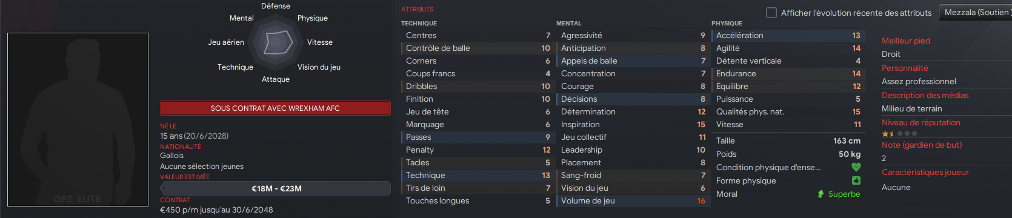Select the Appels de balle attribute row

[632, 61]
